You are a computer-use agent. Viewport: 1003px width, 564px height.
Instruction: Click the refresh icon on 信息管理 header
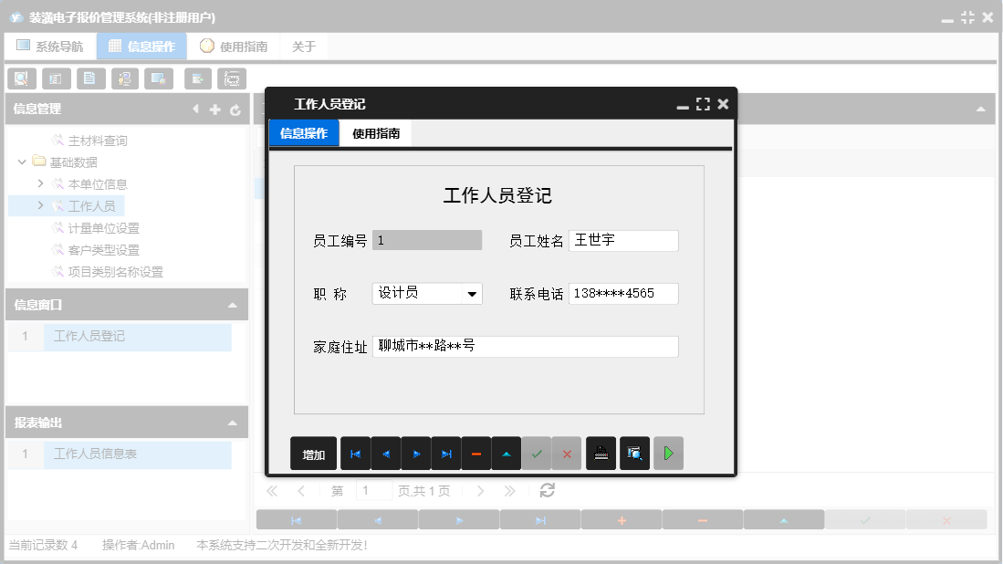point(235,109)
